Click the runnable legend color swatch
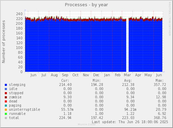This screenshot has width=173, height=128. pos(6,114)
